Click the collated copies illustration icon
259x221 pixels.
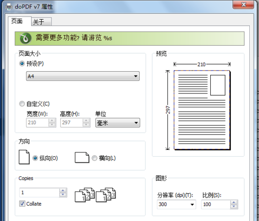[x=95, y=195]
